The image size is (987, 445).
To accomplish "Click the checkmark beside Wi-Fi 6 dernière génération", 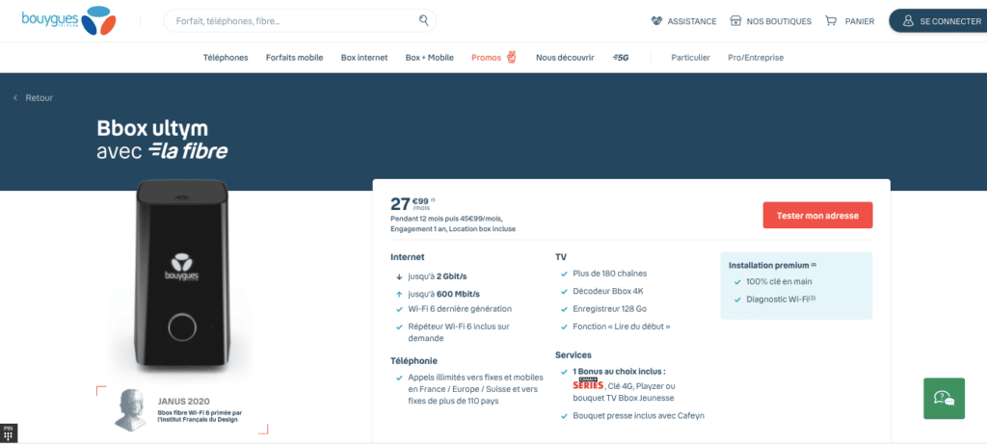I will (399, 309).
